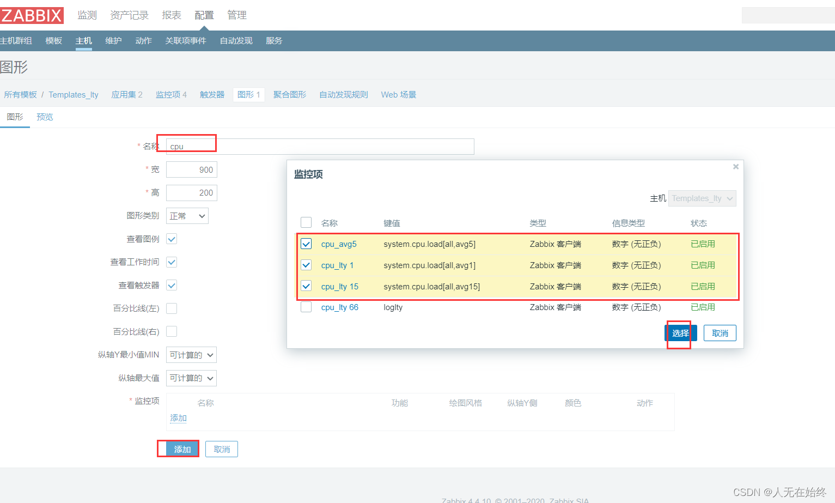Go to 动作 submenu

click(144, 41)
